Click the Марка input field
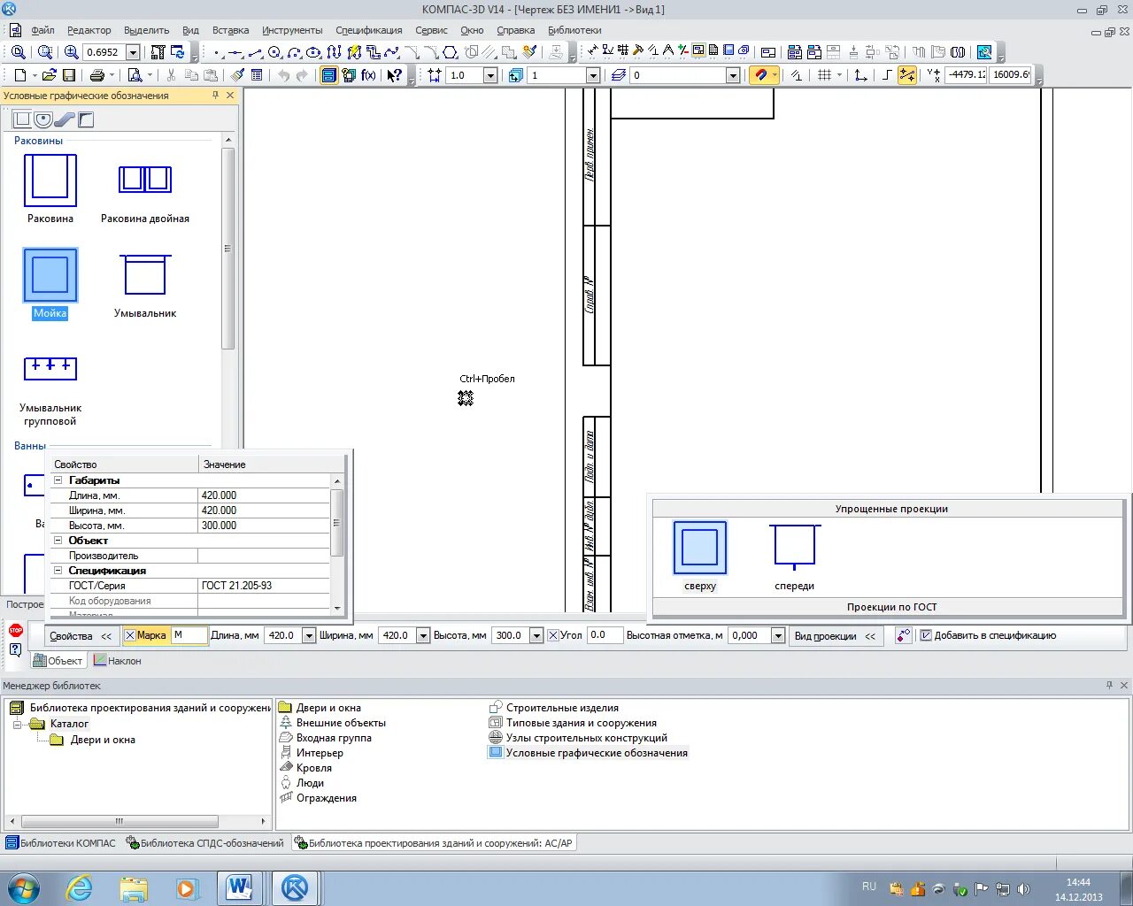This screenshot has width=1133, height=906. (x=189, y=635)
